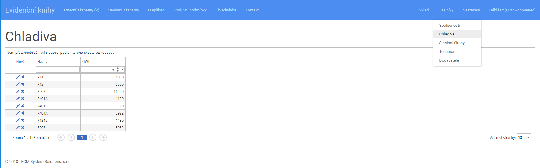The width and height of the screenshot is (540, 168).
Task: Go to the next page
Action: [93, 137]
